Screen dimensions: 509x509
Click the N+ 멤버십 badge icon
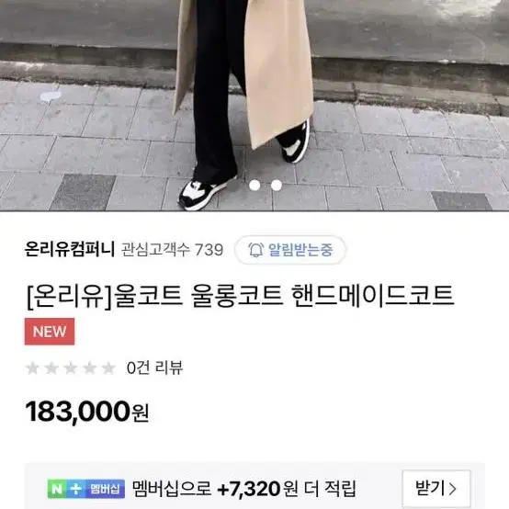pos(86,489)
